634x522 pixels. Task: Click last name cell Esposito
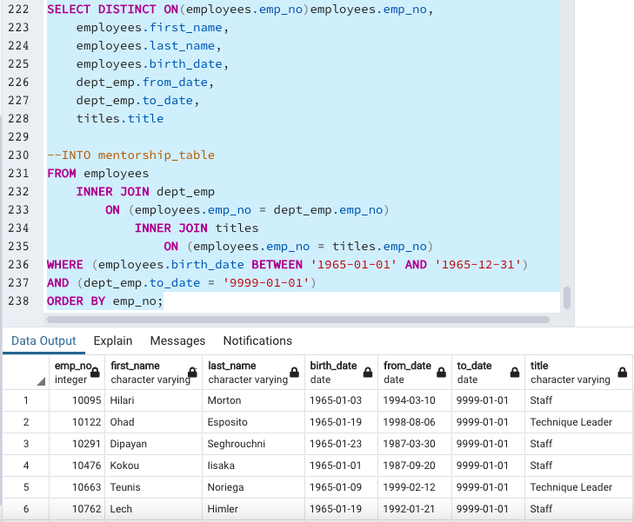click(253, 422)
